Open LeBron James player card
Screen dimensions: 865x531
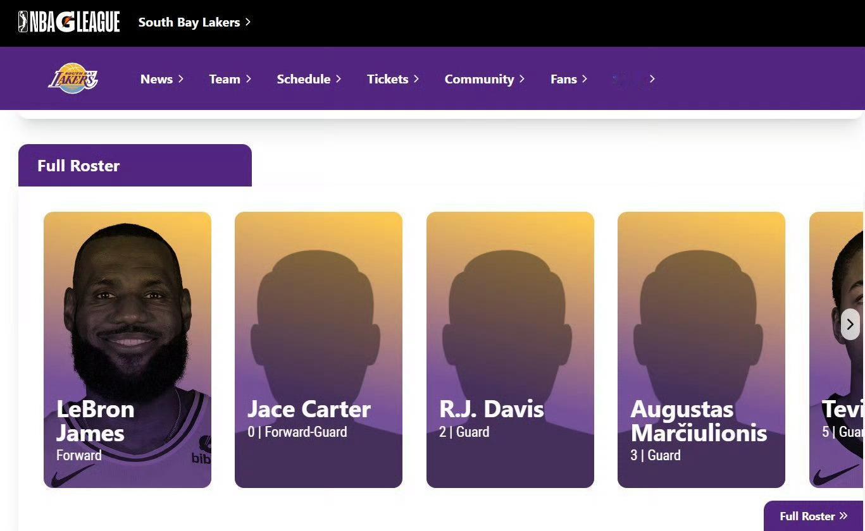point(127,350)
